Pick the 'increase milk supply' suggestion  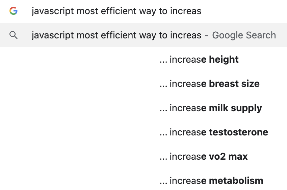pos(143,108)
